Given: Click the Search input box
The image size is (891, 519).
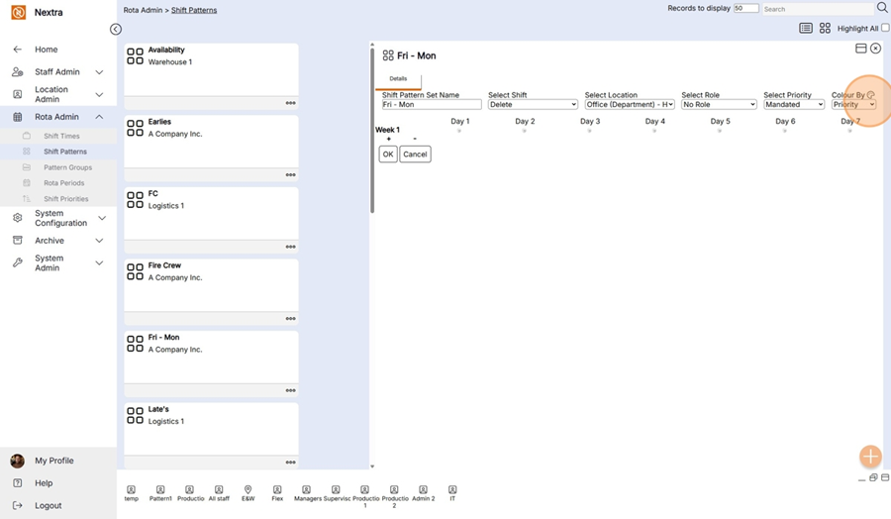Looking at the screenshot, I should pos(818,9).
